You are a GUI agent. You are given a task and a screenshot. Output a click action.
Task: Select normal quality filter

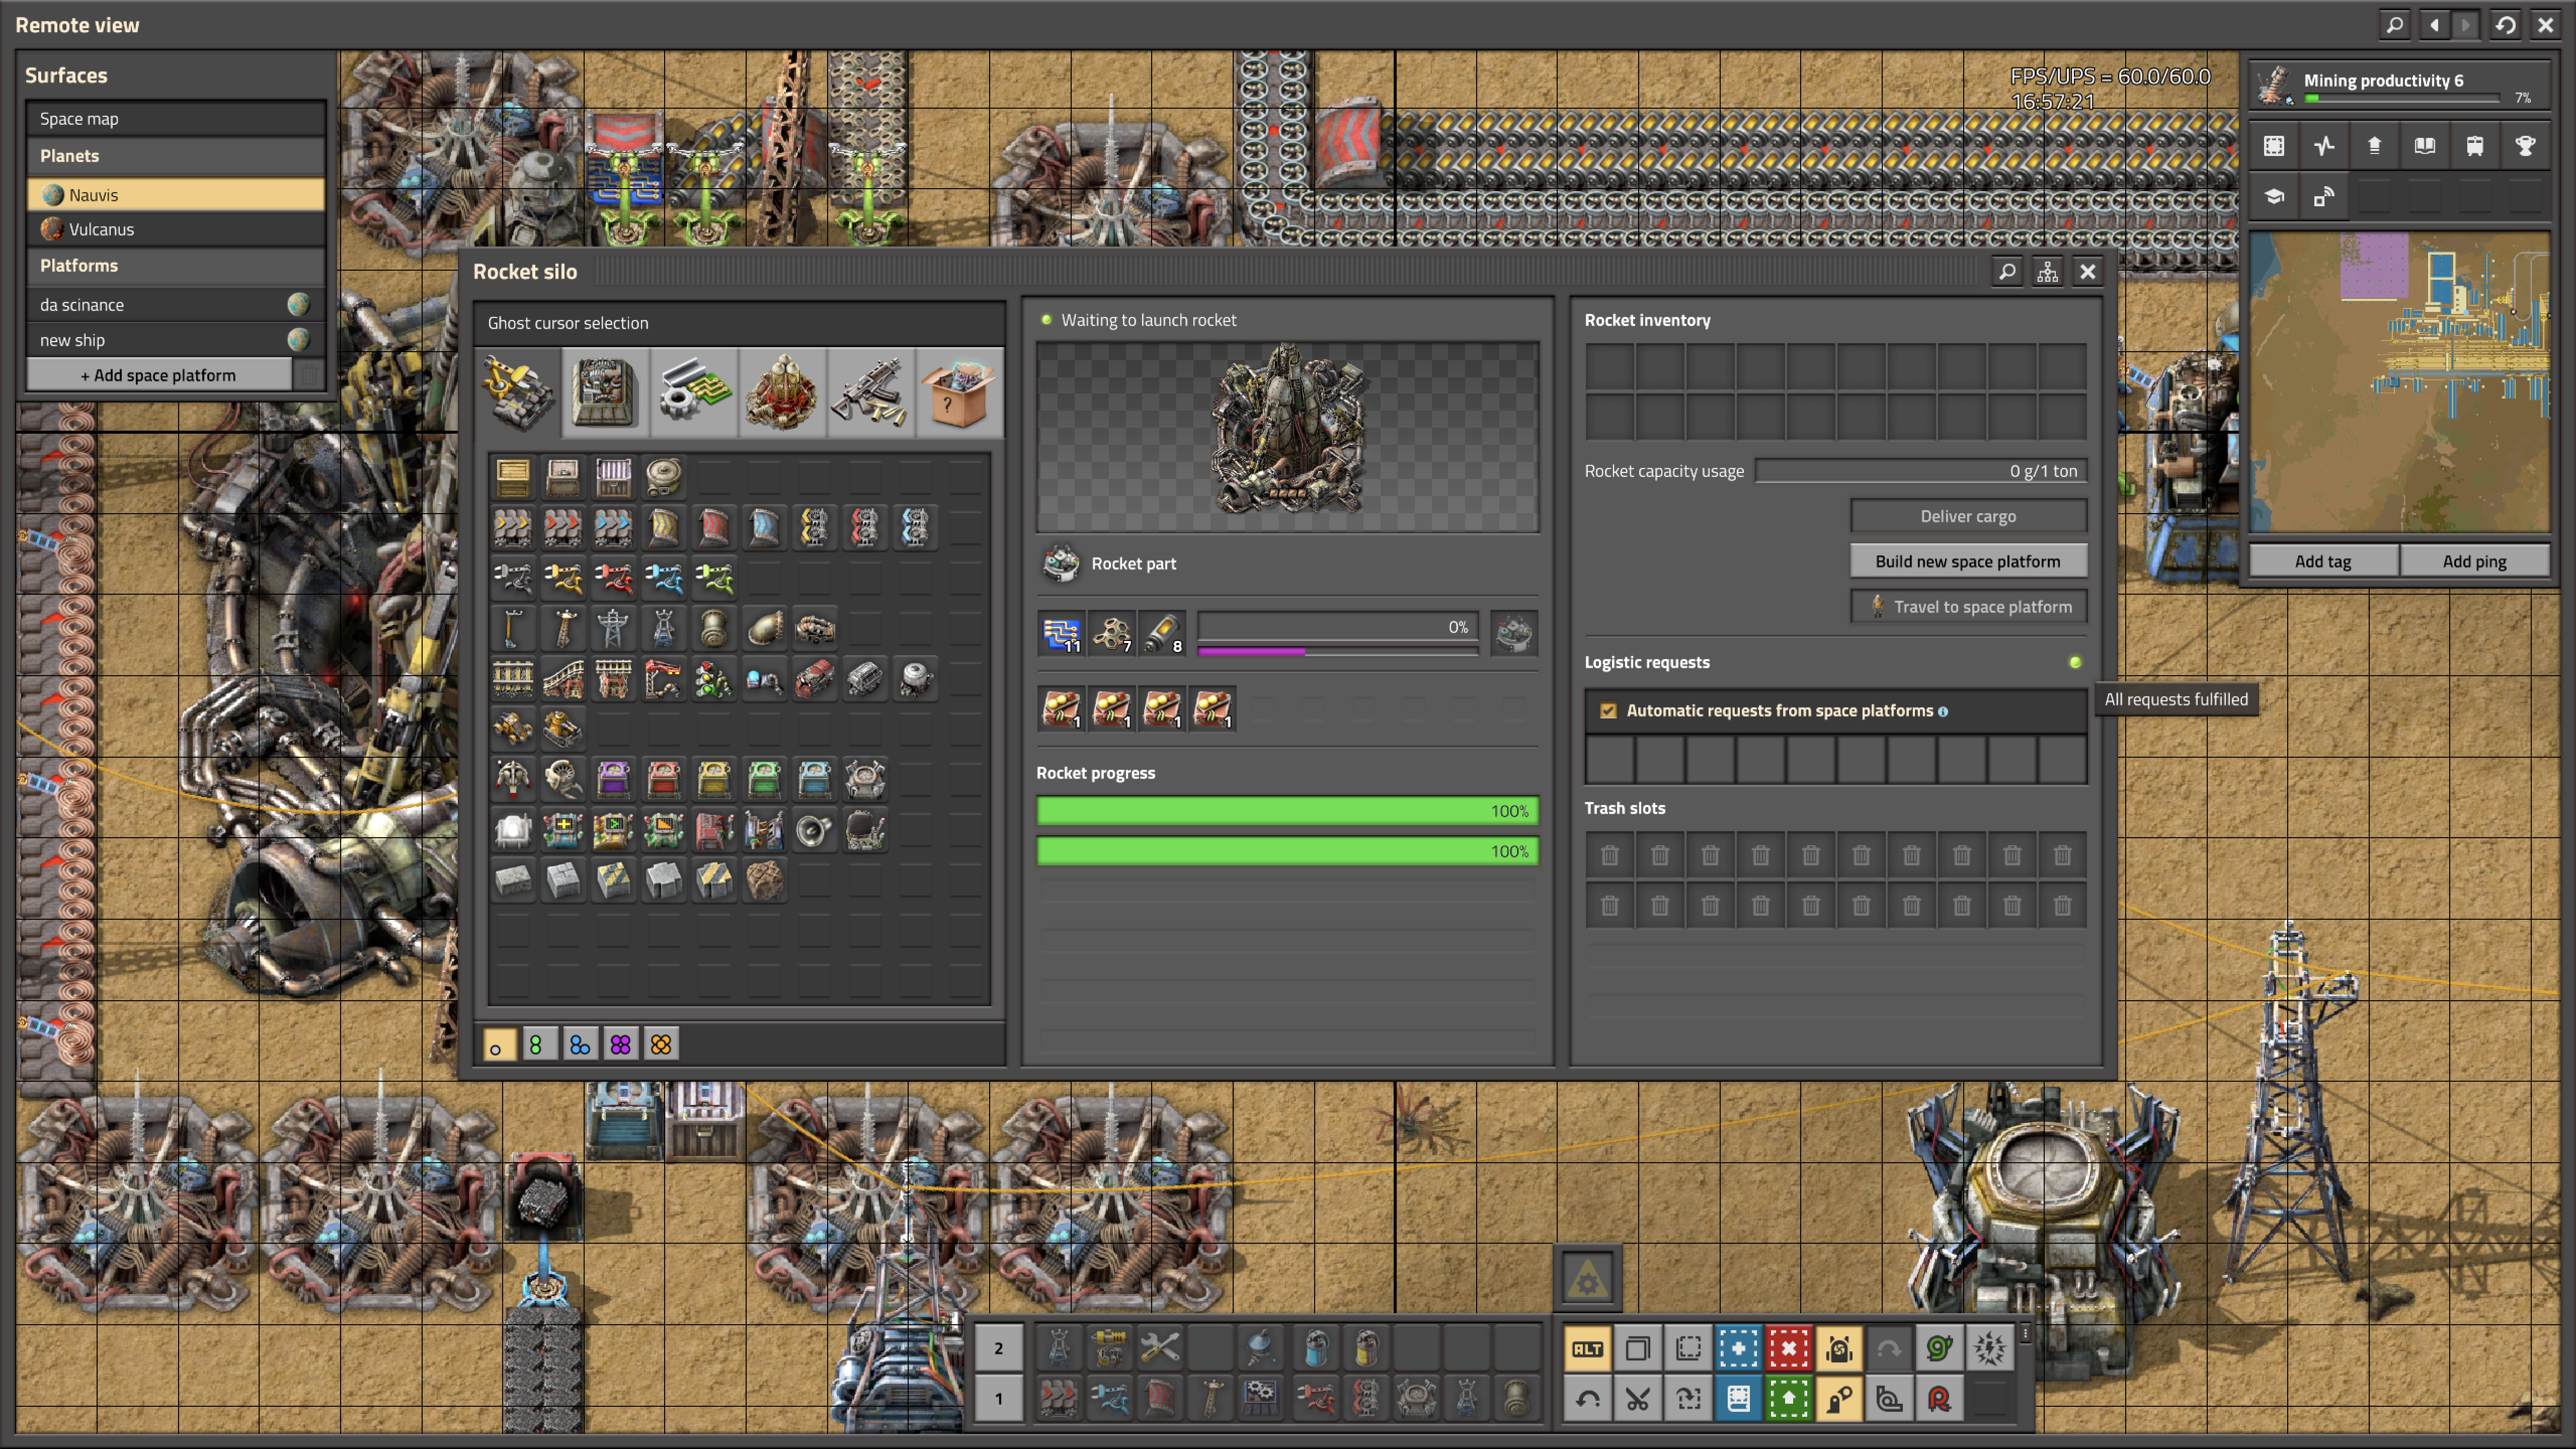pos(499,1045)
